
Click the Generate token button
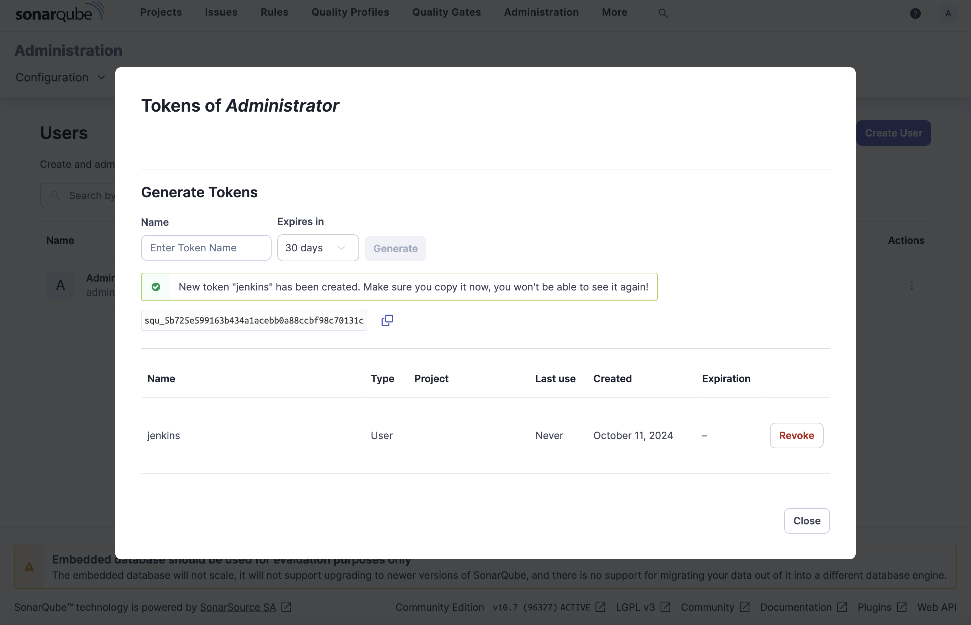(x=395, y=248)
